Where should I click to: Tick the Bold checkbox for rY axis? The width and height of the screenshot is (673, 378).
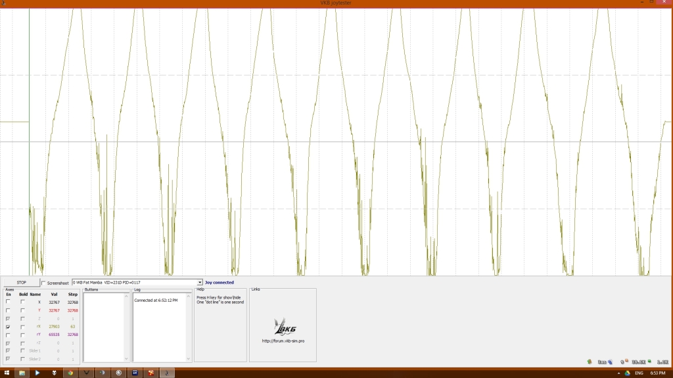(23, 335)
